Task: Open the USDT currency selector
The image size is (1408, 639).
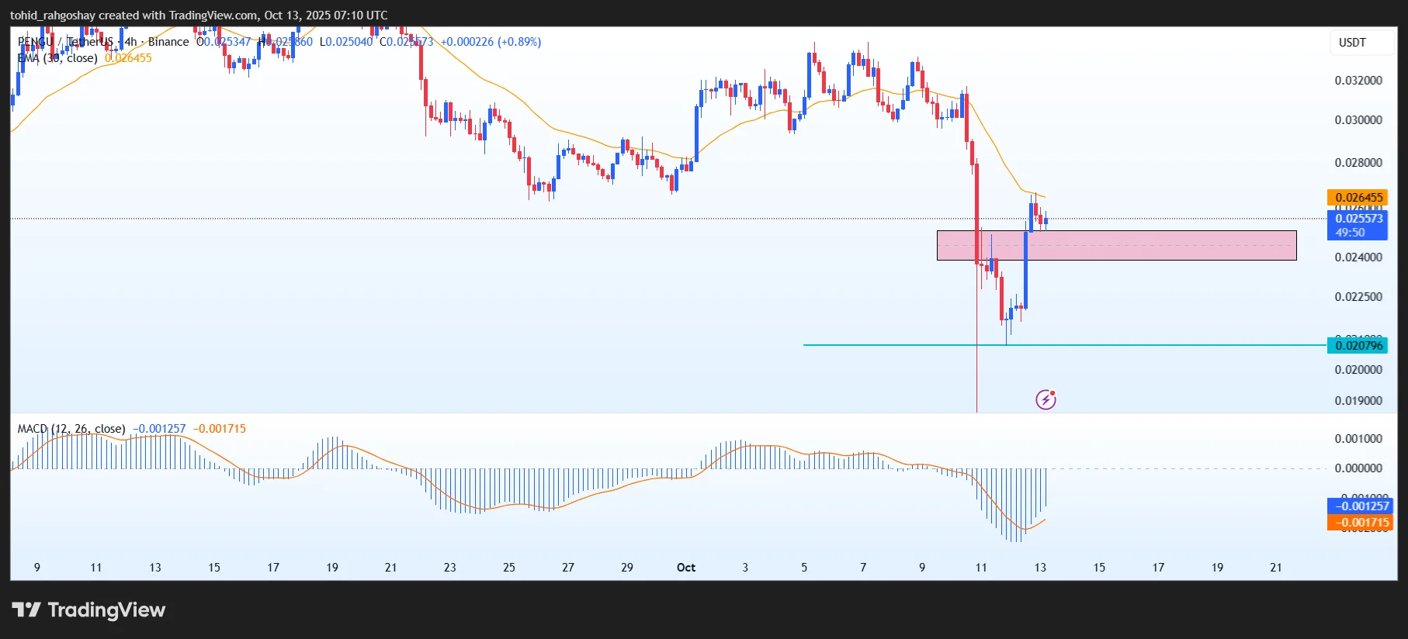Action: click(x=1352, y=43)
